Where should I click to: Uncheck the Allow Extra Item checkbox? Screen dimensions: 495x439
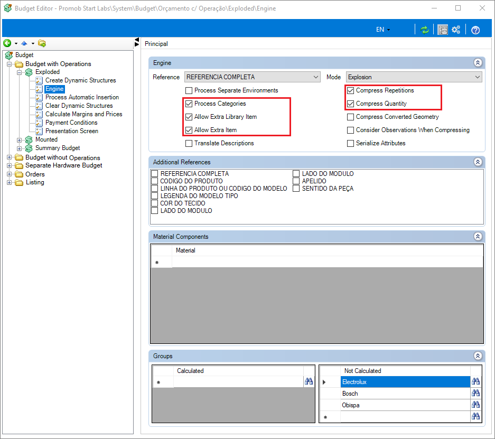189,130
